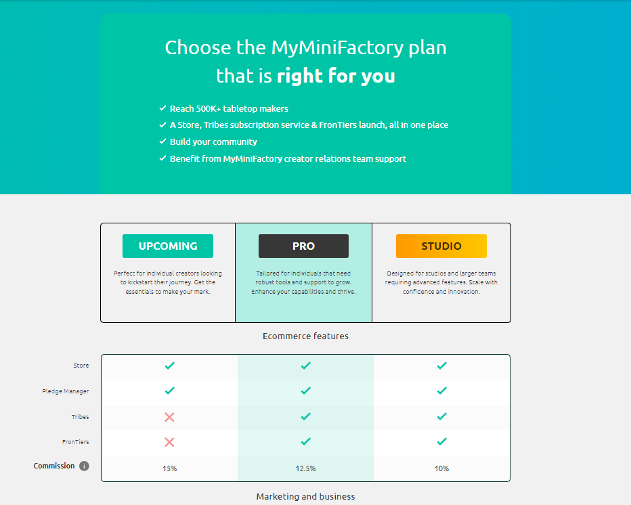631x505 pixels.
Task: Click the FronTiers red cross under Upcoming
Action: point(169,442)
